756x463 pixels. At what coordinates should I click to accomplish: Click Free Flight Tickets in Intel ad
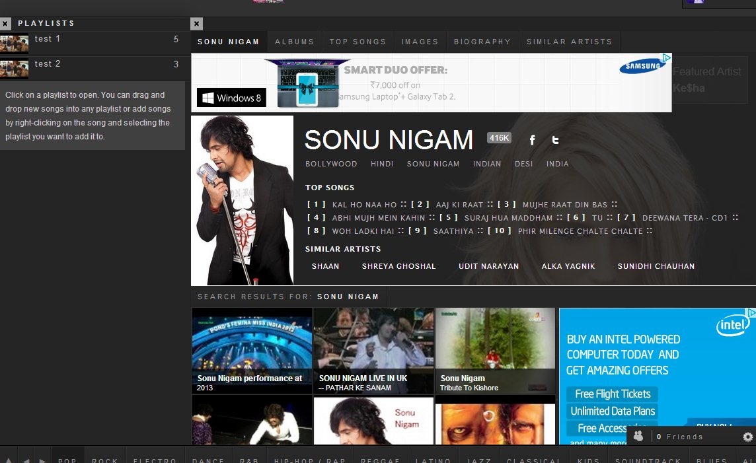[x=613, y=394]
